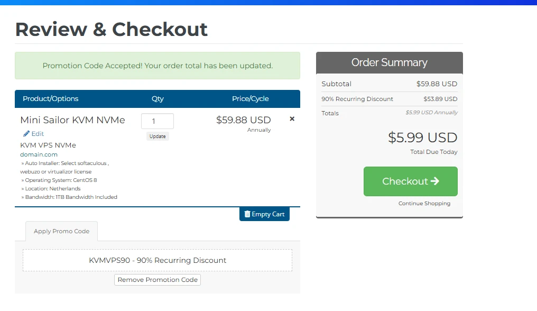Click the Checkout button label
Viewport: 537px width, 311px height.
pos(405,181)
